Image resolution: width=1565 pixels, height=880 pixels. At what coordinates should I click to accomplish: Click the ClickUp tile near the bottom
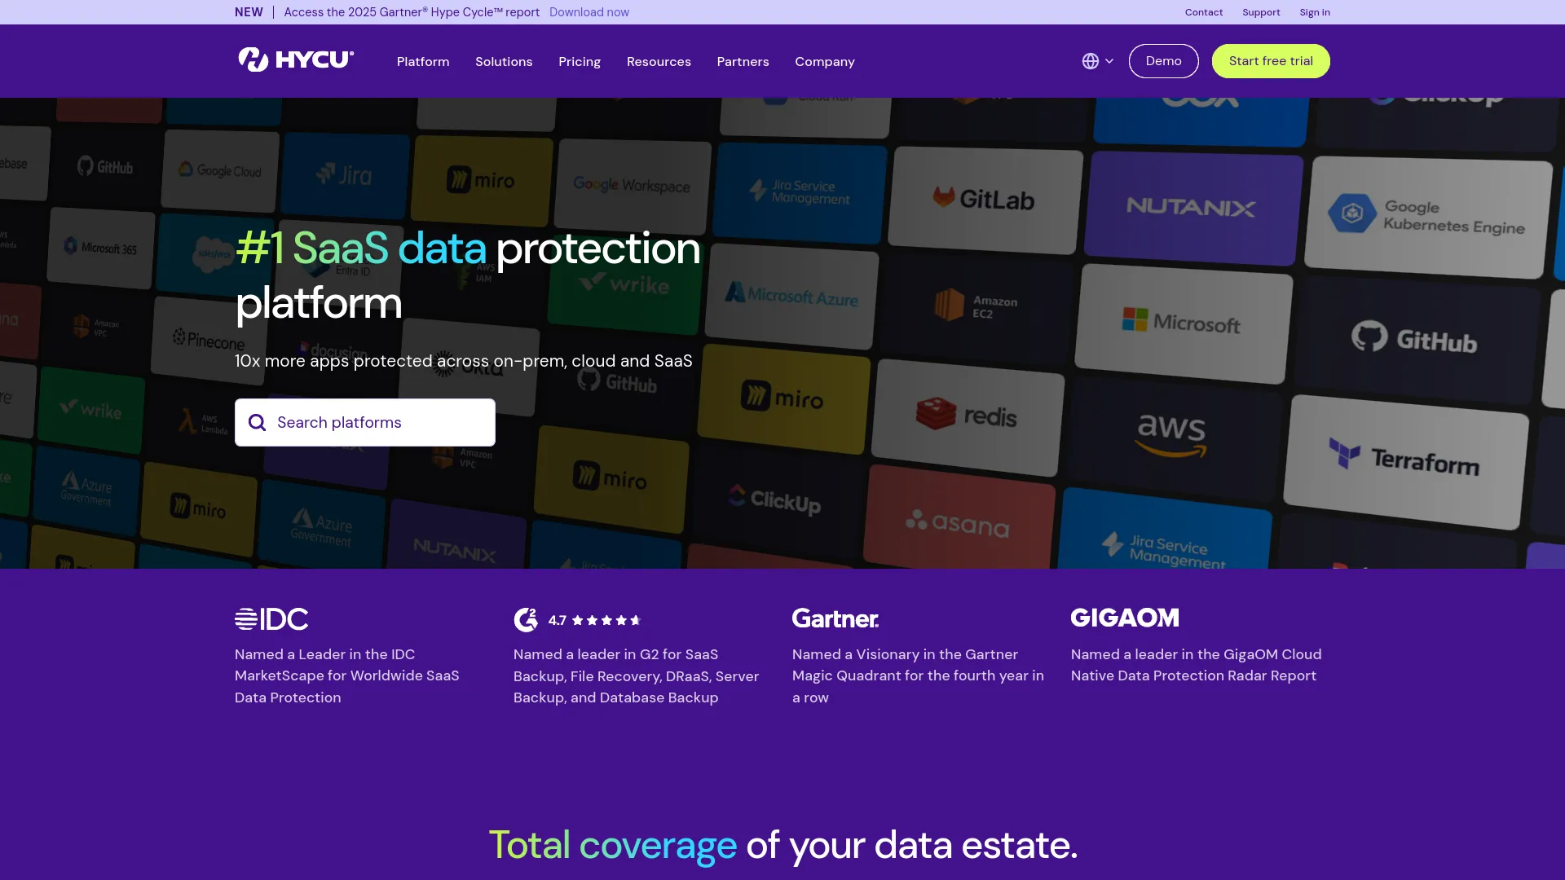(774, 499)
